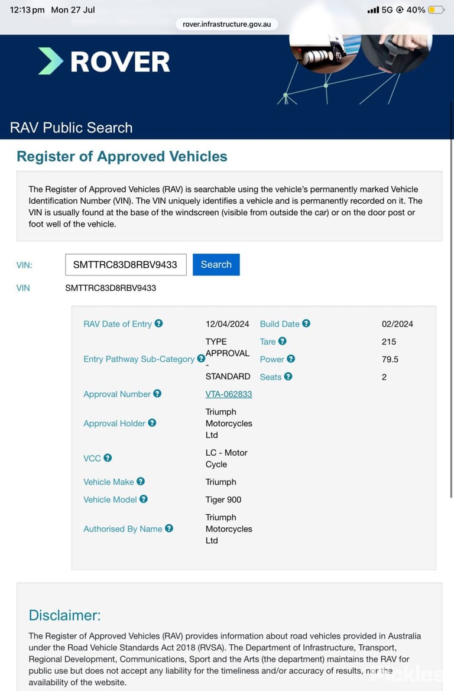Click the RAV Date of Entry label
Image resolution: width=454 pixels, height=691 pixels.
(x=118, y=324)
